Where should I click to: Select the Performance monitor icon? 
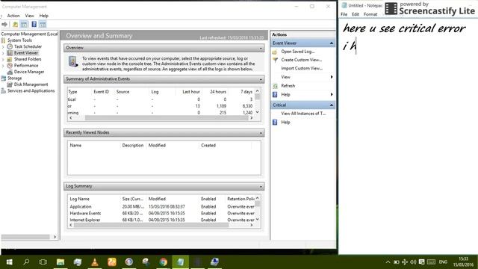click(x=10, y=66)
